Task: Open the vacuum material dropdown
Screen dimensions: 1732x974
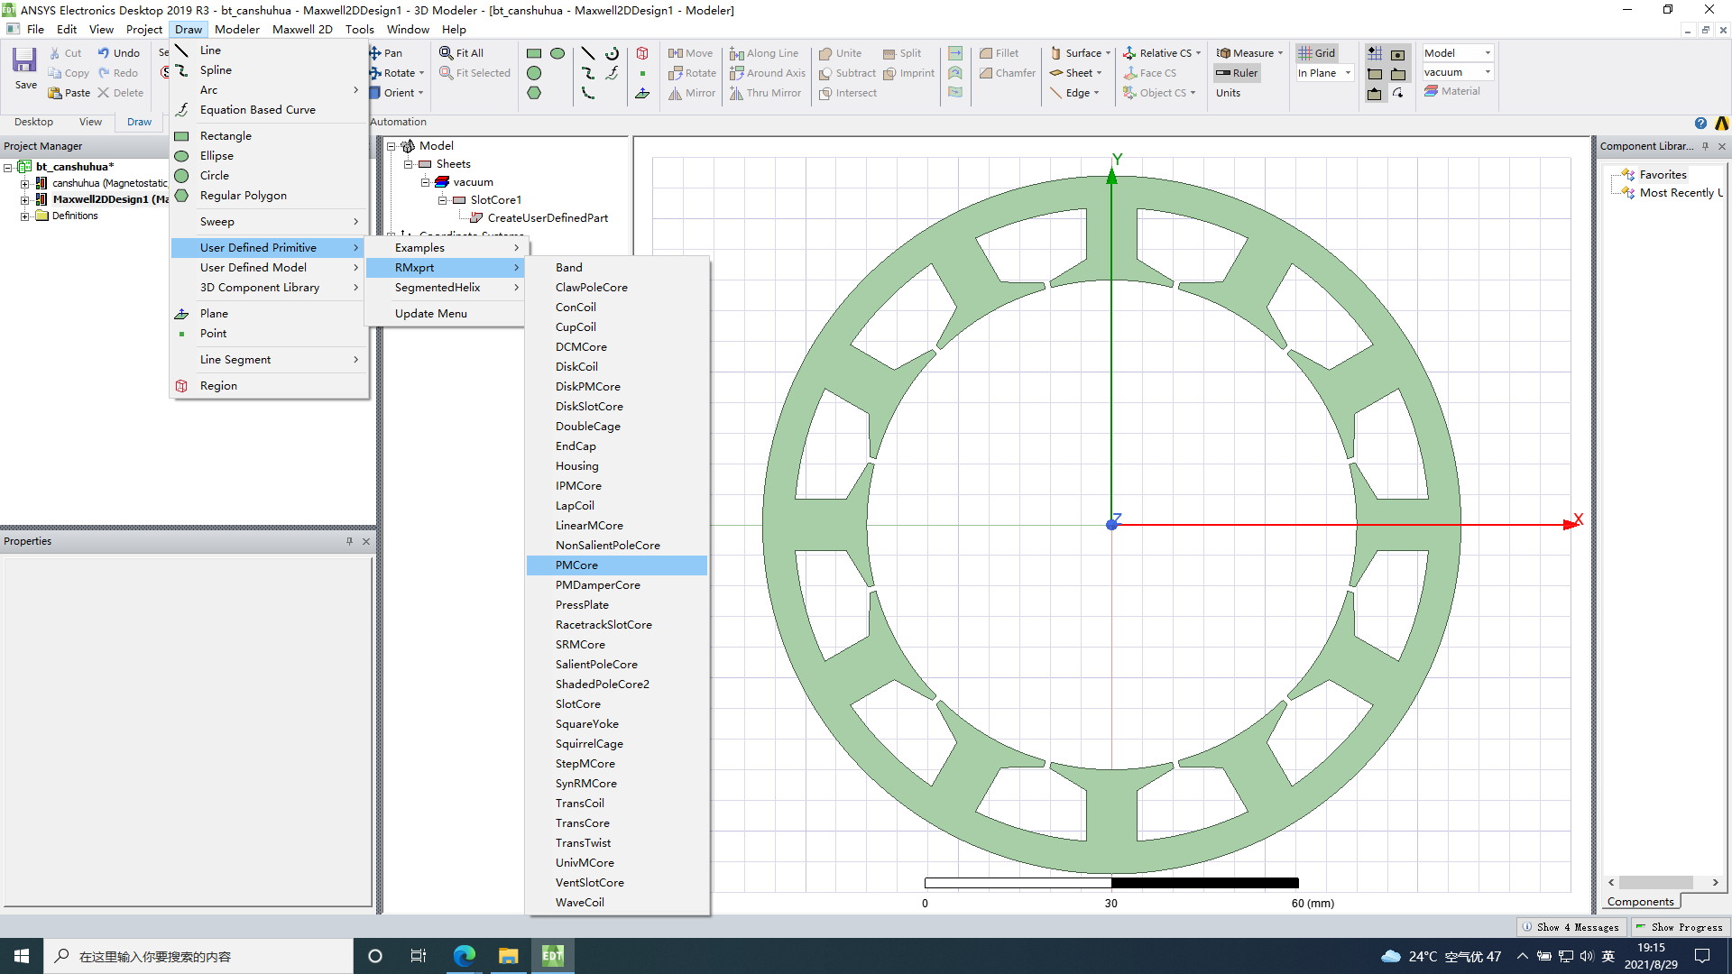Action: (x=1488, y=72)
